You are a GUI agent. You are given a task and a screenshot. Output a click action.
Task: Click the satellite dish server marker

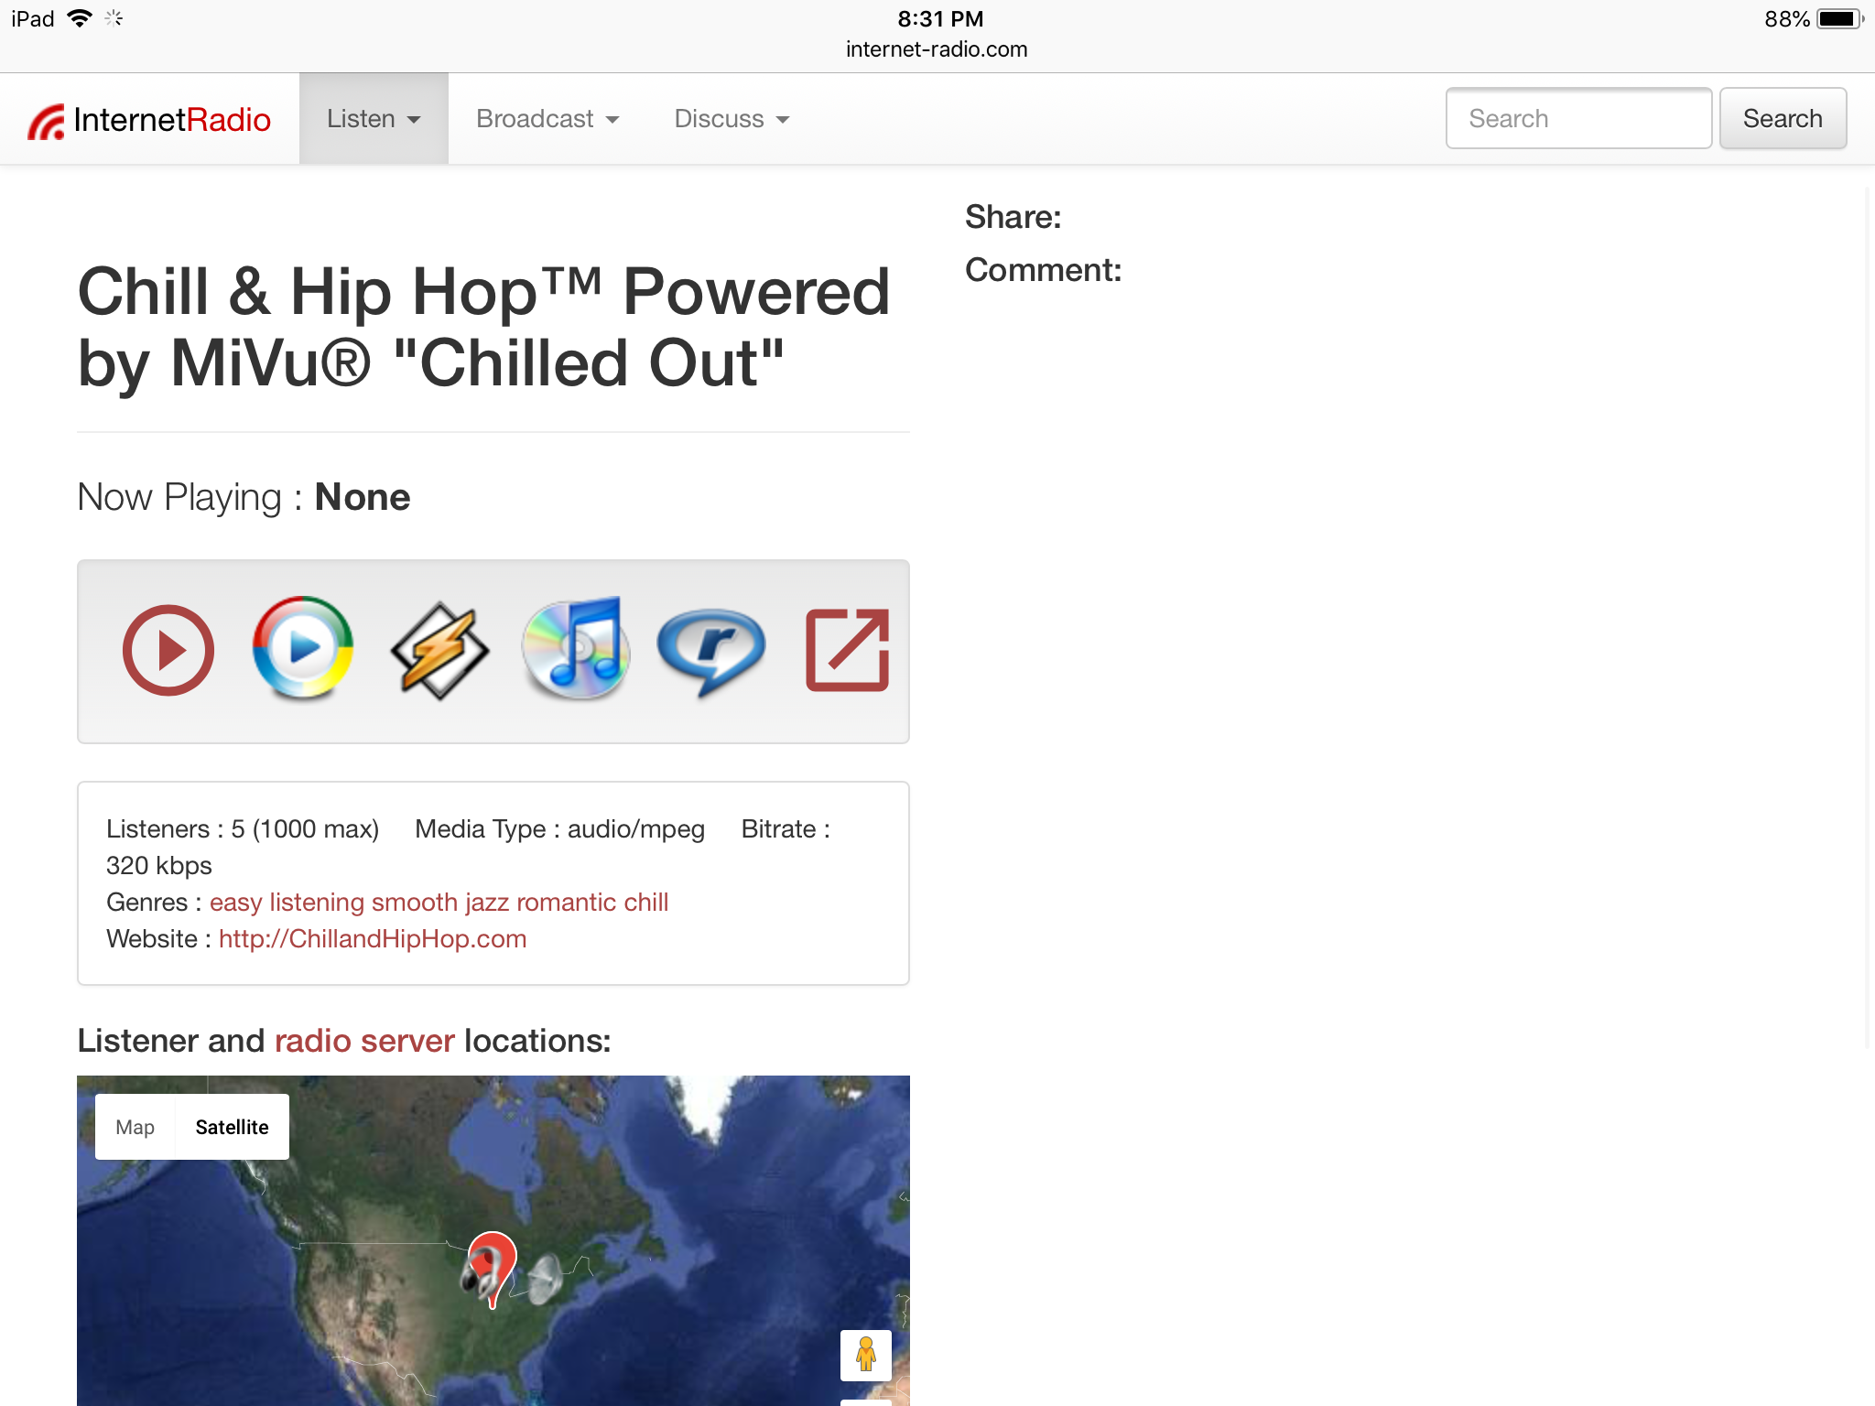547,1278
